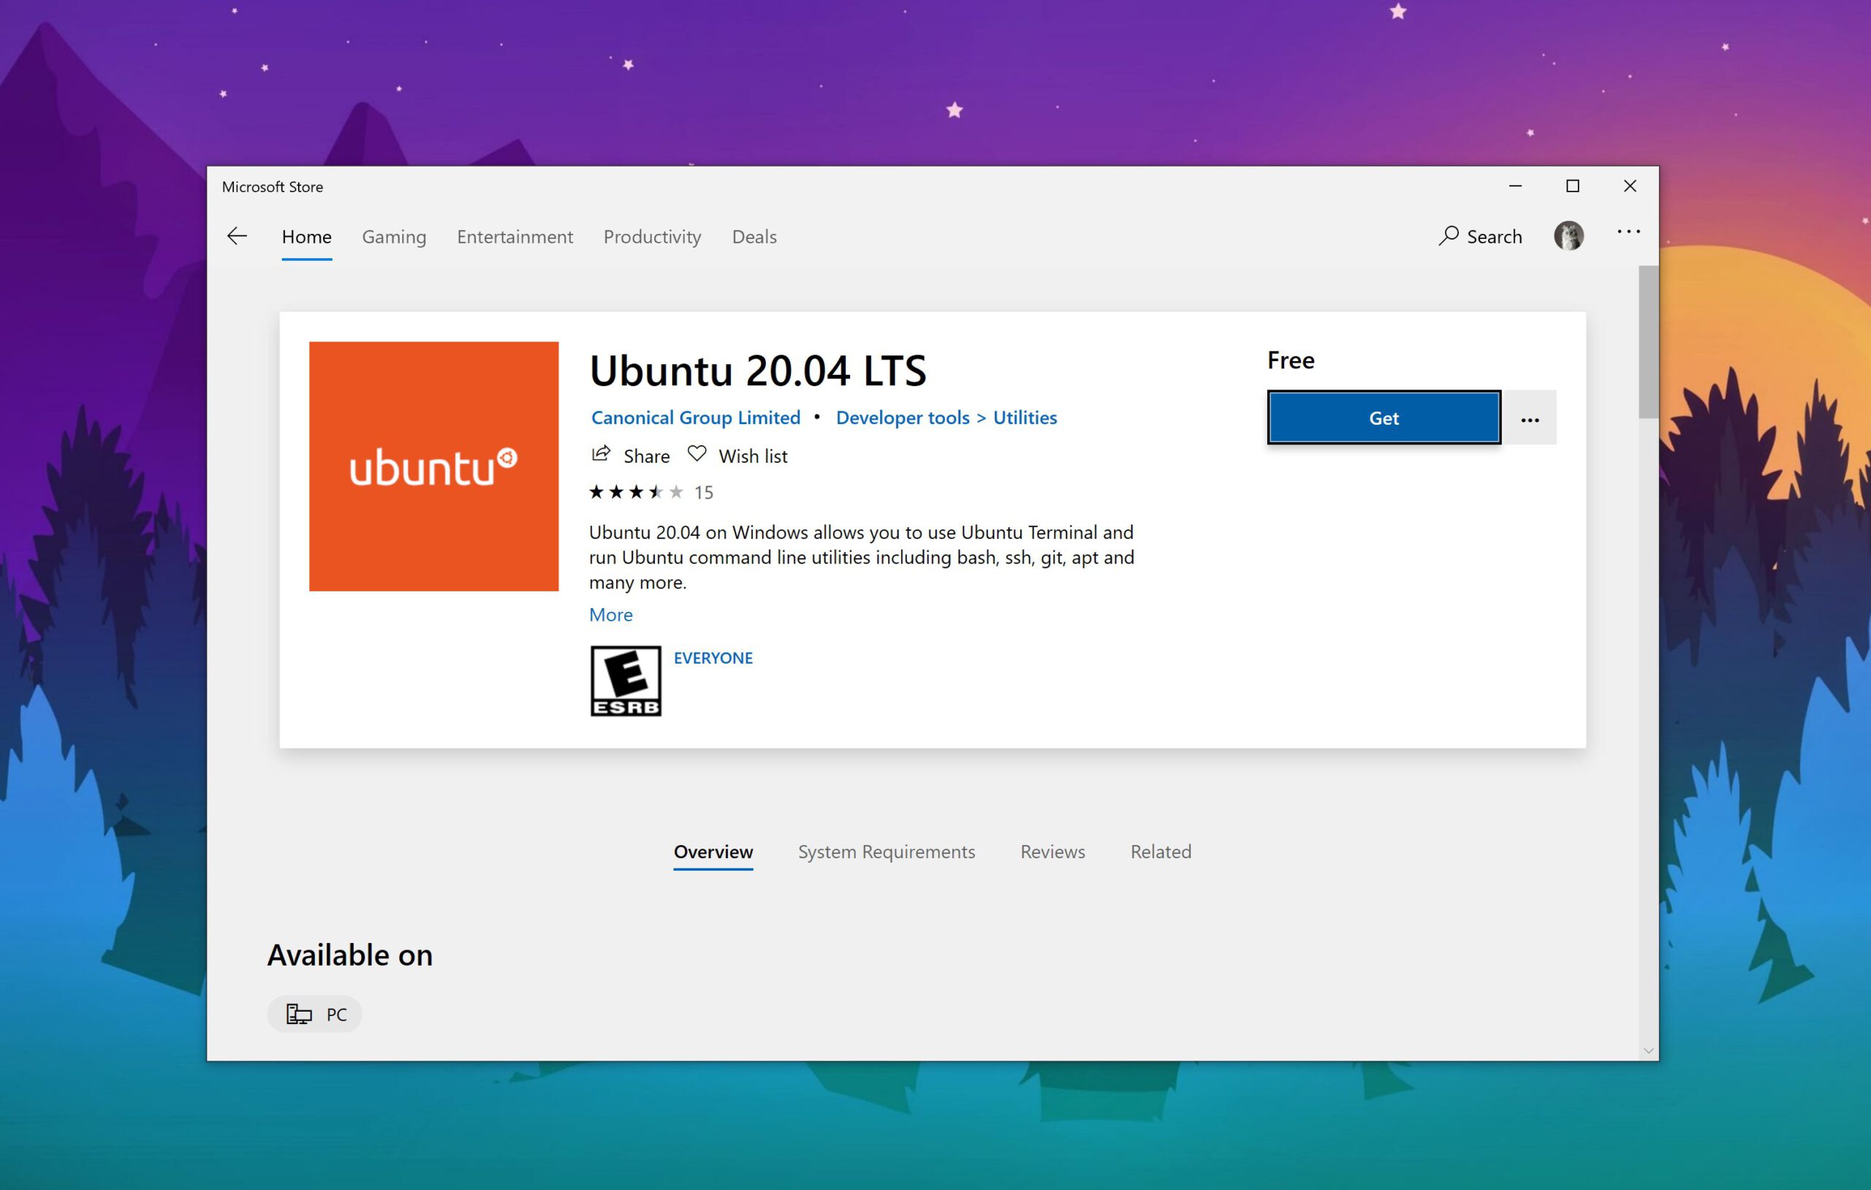Open Share options for Ubuntu
Viewport: 1871px width, 1190px height.
tap(630, 455)
